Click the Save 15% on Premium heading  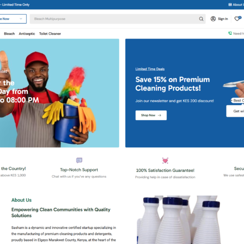click(x=172, y=84)
